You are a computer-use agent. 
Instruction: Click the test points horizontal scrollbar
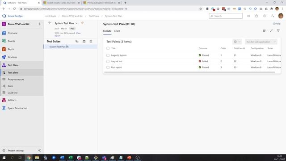tap(189, 72)
